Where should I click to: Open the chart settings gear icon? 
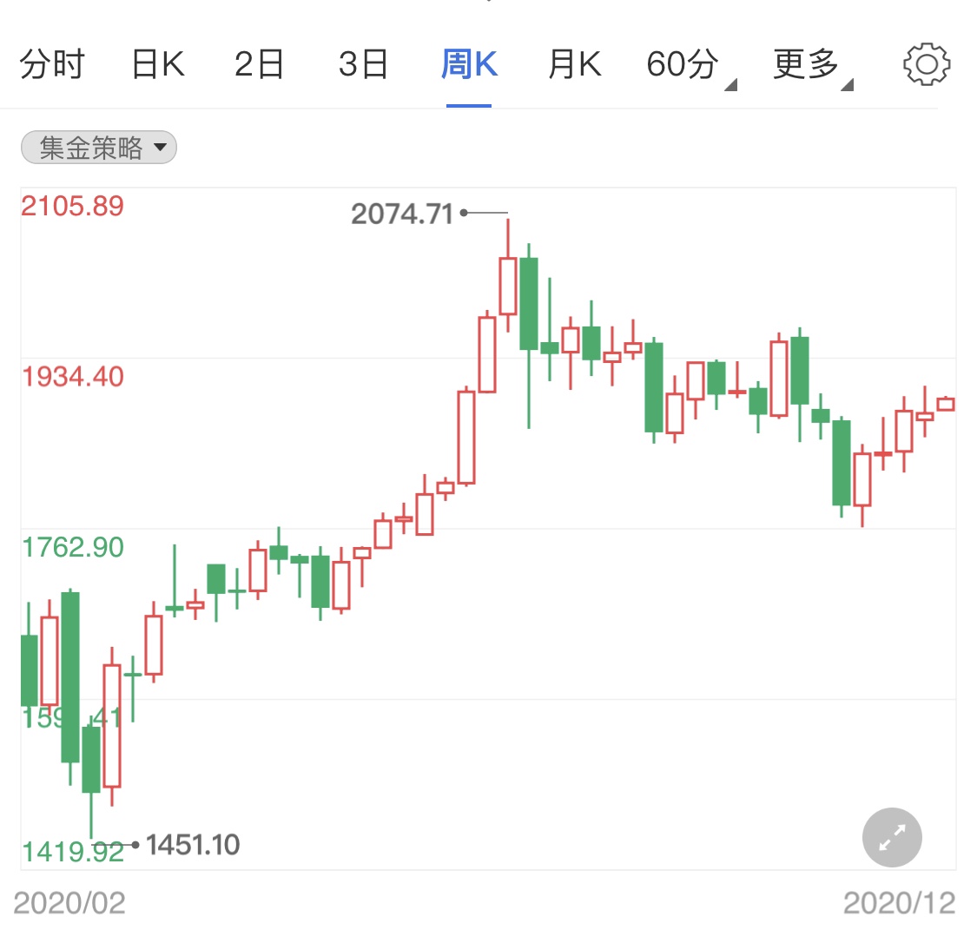tap(927, 63)
